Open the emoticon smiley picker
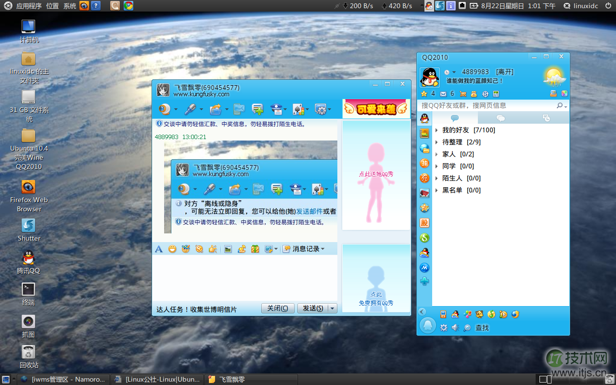Image resolution: width=616 pixels, height=385 pixels. pyautogui.click(x=172, y=249)
